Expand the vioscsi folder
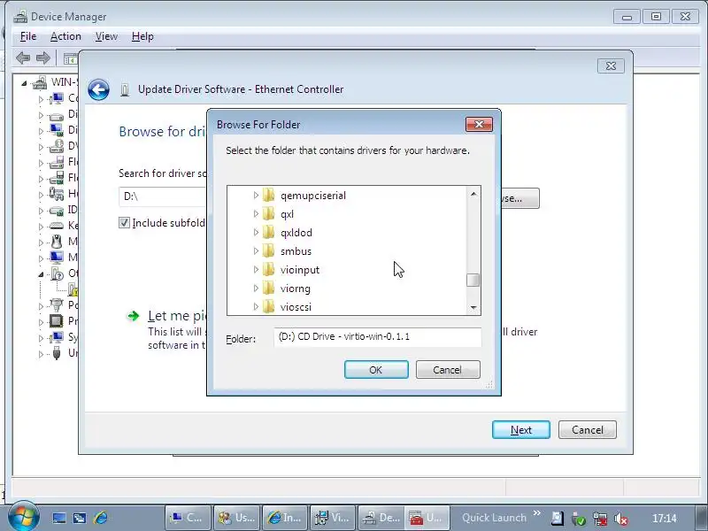The image size is (708, 531). 256,306
